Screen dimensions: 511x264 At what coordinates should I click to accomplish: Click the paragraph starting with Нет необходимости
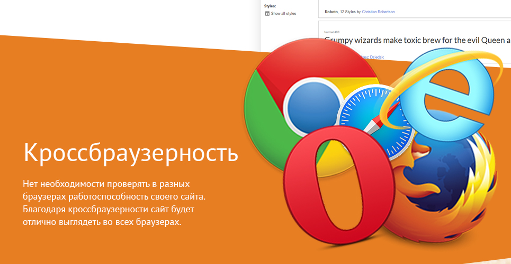pyautogui.click(x=114, y=203)
